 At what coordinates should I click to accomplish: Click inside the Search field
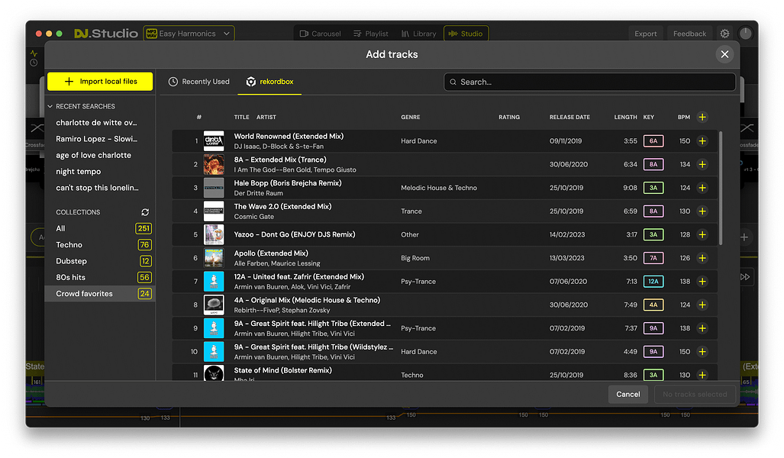point(589,82)
